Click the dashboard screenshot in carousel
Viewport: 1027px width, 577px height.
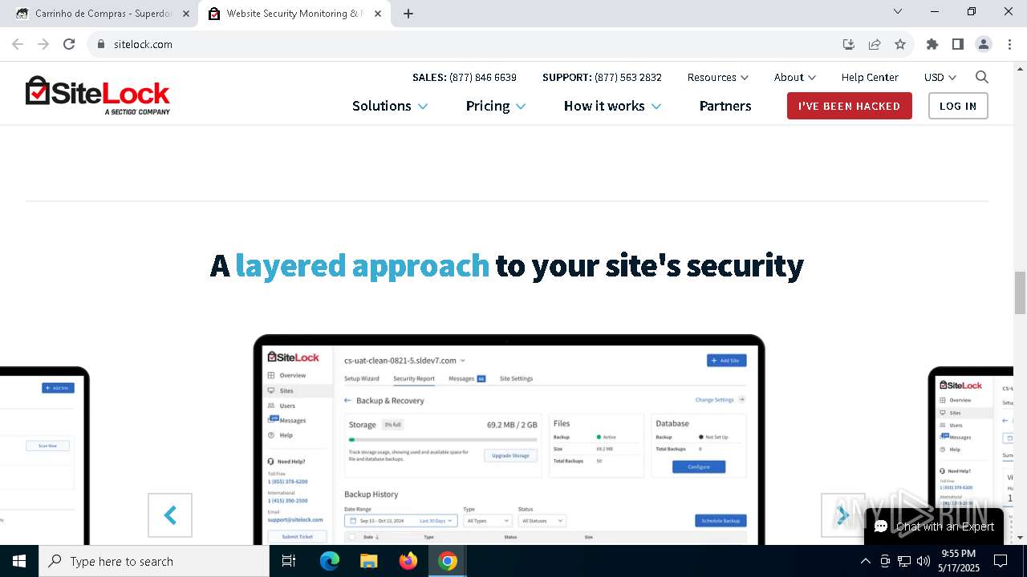(509, 440)
